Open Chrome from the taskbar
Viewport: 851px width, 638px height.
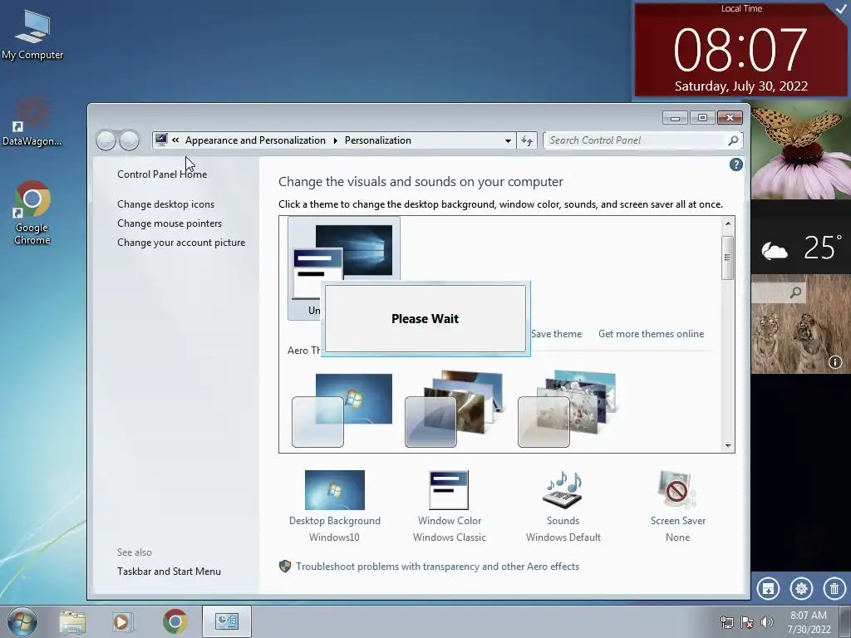coord(175,621)
